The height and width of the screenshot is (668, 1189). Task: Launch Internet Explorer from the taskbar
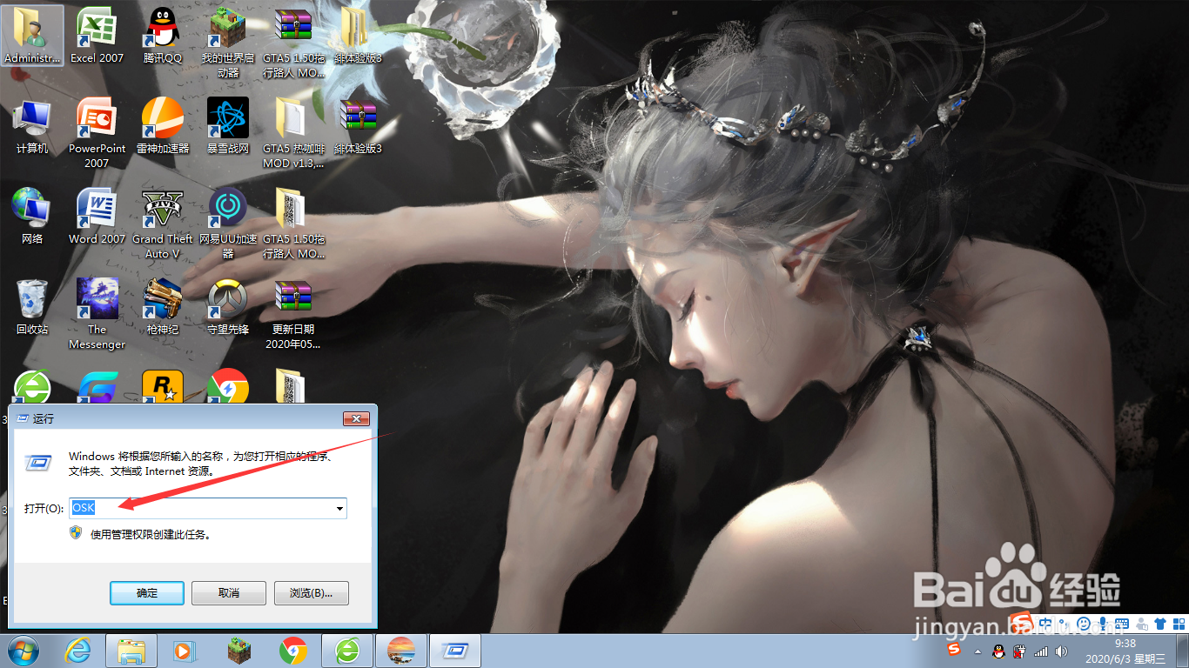(79, 651)
